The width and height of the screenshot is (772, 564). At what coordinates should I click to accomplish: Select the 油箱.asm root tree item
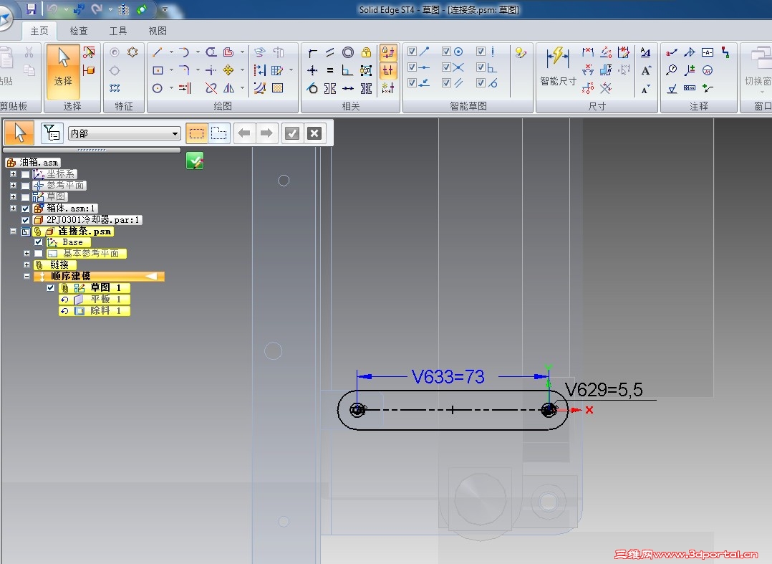pos(33,162)
